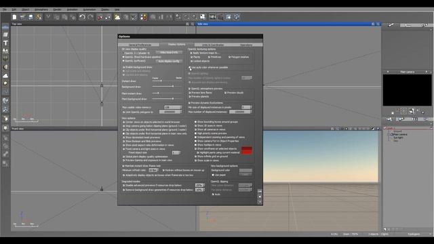This screenshot has height=244, width=434.
Task: Click bright red highlight color swatch
Action: tap(247, 152)
